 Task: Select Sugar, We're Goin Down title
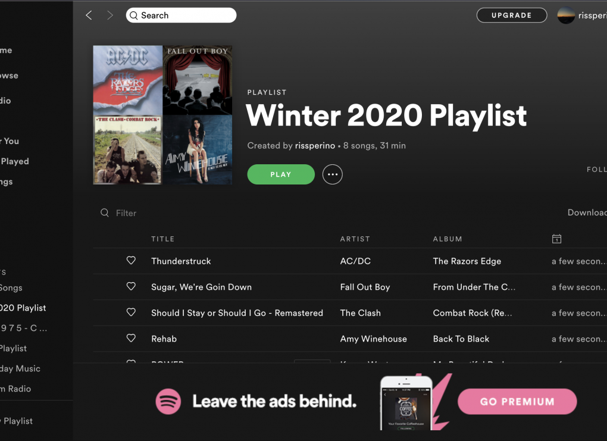(x=201, y=287)
